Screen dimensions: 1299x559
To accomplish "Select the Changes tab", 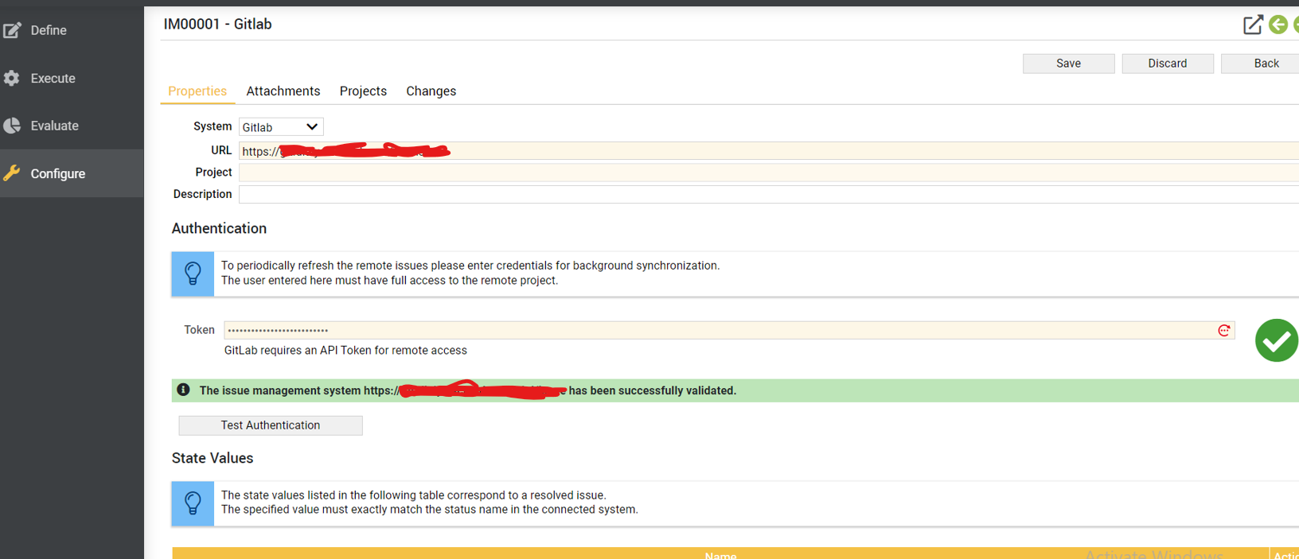I will [431, 91].
